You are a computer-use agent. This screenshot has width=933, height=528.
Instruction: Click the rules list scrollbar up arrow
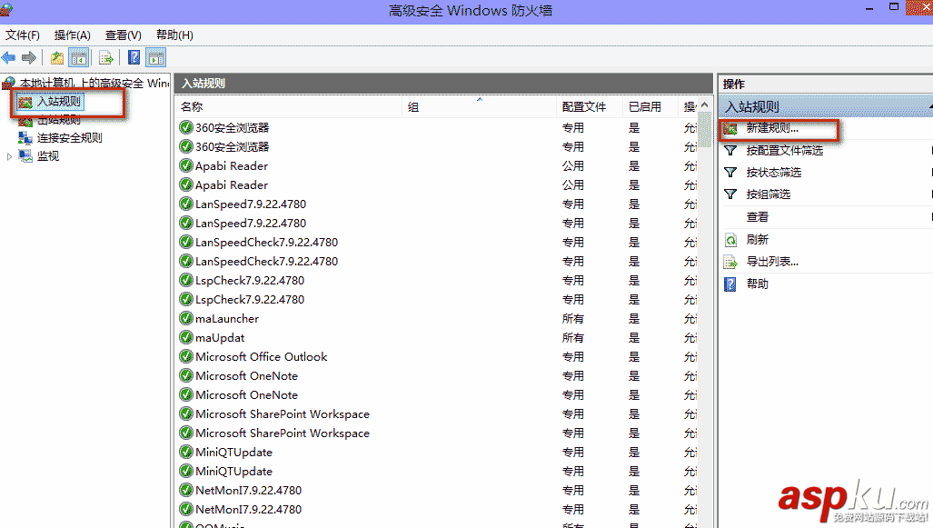click(704, 105)
